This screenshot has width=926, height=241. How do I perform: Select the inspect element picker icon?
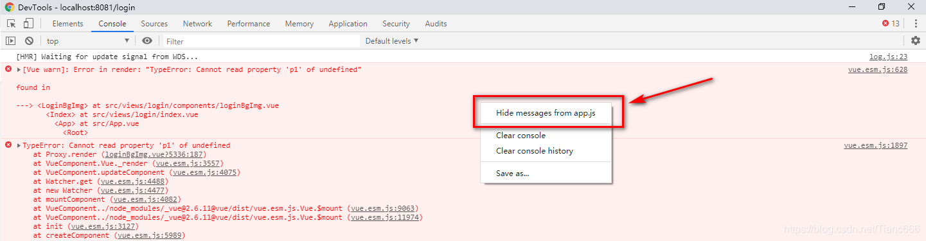tap(12, 24)
